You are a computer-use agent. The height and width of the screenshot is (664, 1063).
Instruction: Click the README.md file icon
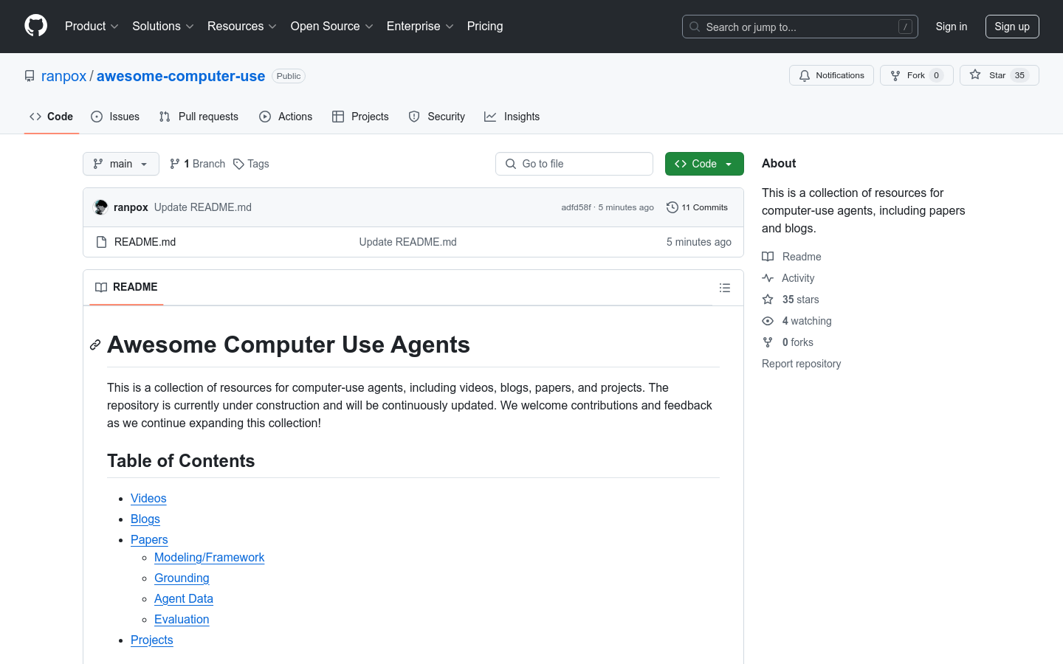coord(102,242)
